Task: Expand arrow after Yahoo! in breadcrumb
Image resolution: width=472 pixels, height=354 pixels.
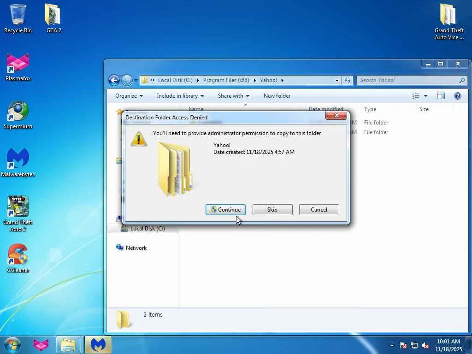Action: [x=282, y=80]
